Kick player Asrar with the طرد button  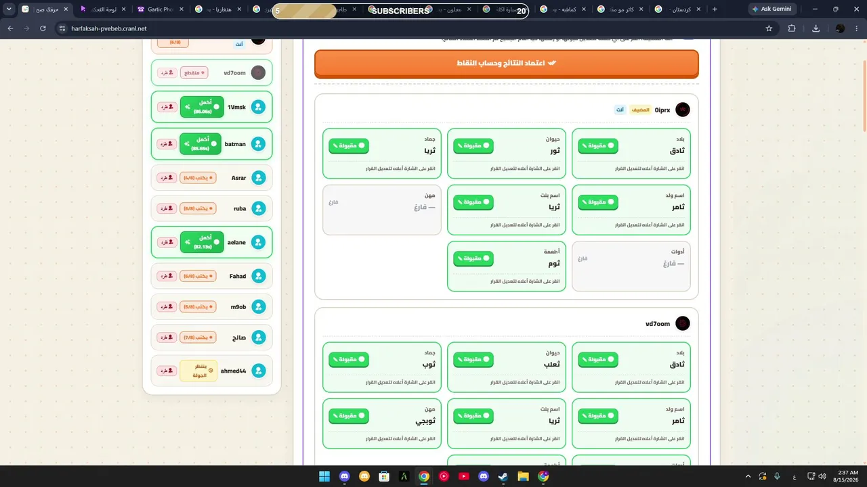[x=166, y=178]
